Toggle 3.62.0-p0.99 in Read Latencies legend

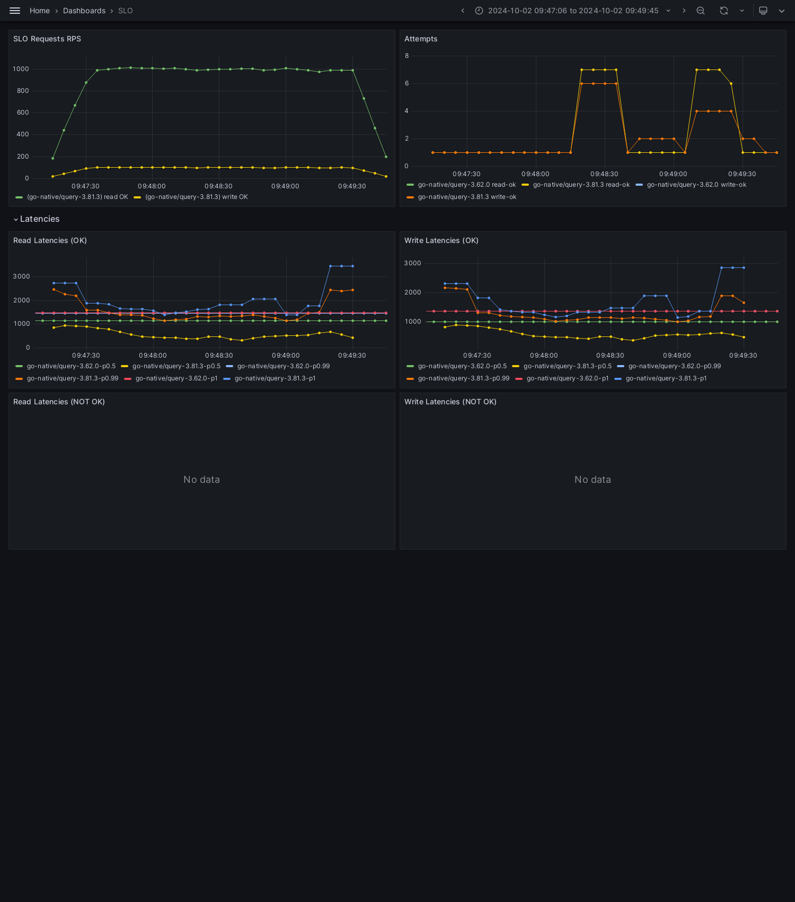[x=284, y=366]
